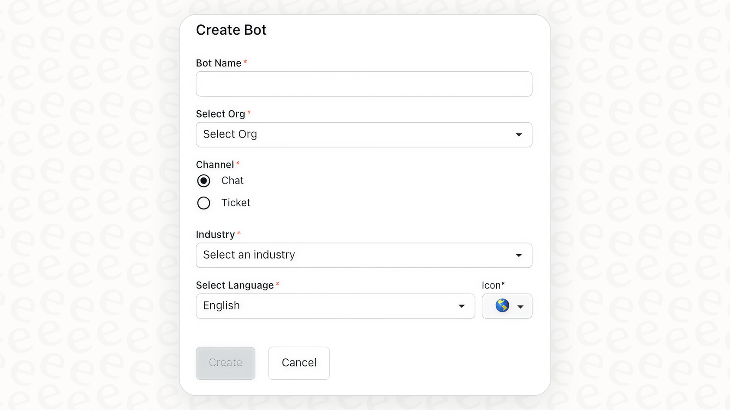Click the required asterisk next to Bot Name
The width and height of the screenshot is (730, 410).
245,62
